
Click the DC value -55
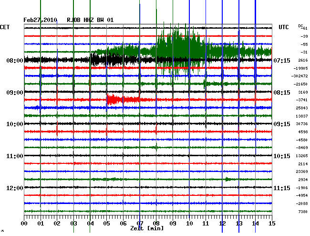[x=304, y=44]
